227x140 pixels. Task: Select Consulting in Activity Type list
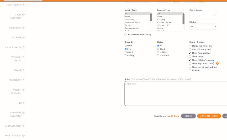tap(137, 19)
